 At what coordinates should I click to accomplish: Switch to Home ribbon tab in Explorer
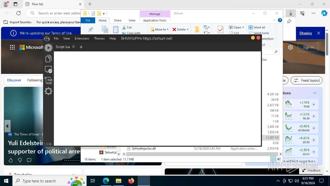click(102, 20)
